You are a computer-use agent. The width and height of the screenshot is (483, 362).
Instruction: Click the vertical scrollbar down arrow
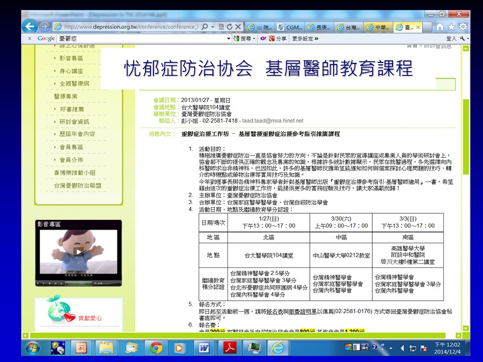[x=466, y=328]
